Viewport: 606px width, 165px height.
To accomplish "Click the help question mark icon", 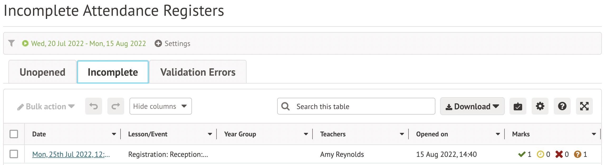I will click(x=562, y=106).
